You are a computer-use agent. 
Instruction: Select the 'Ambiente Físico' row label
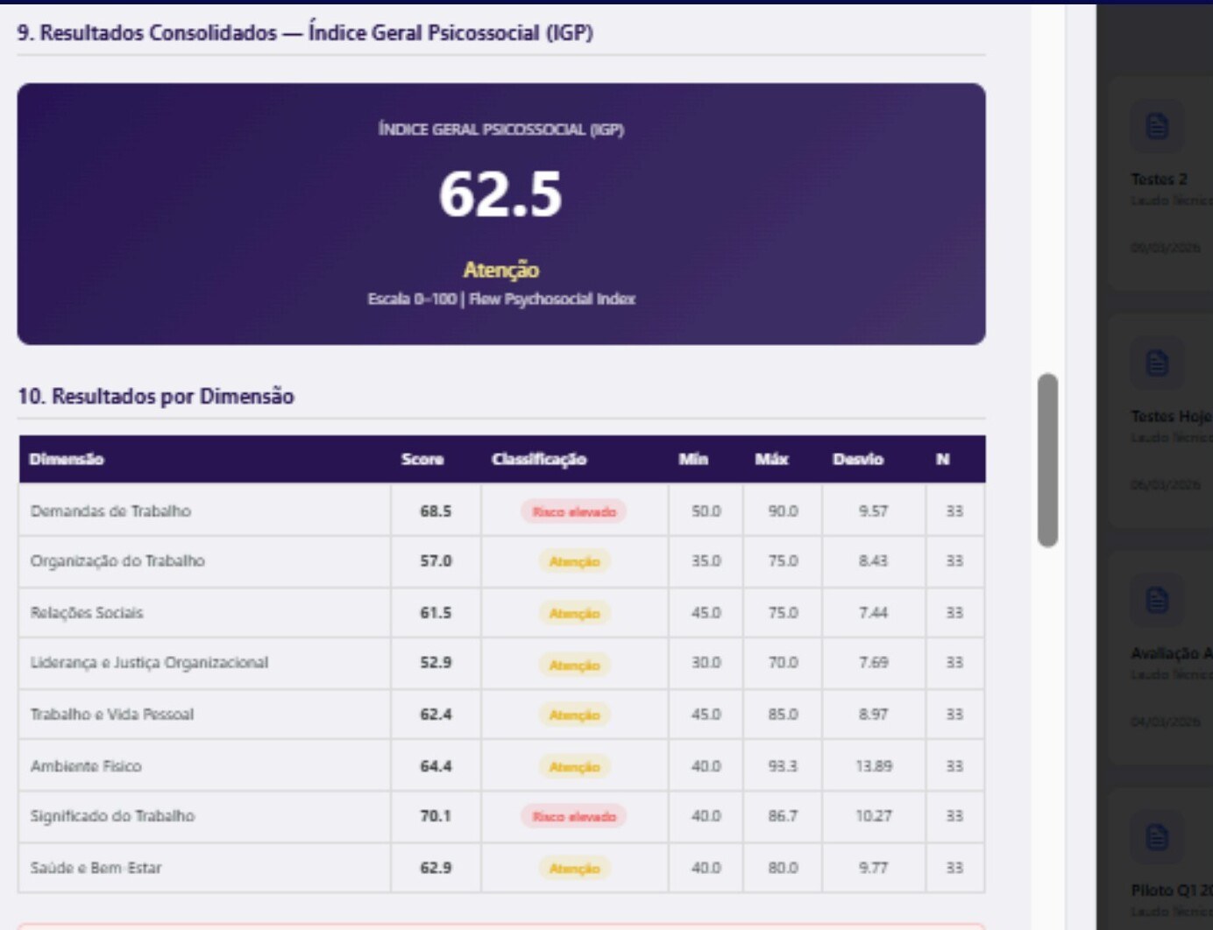pyautogui.click(x=86, y=766)
